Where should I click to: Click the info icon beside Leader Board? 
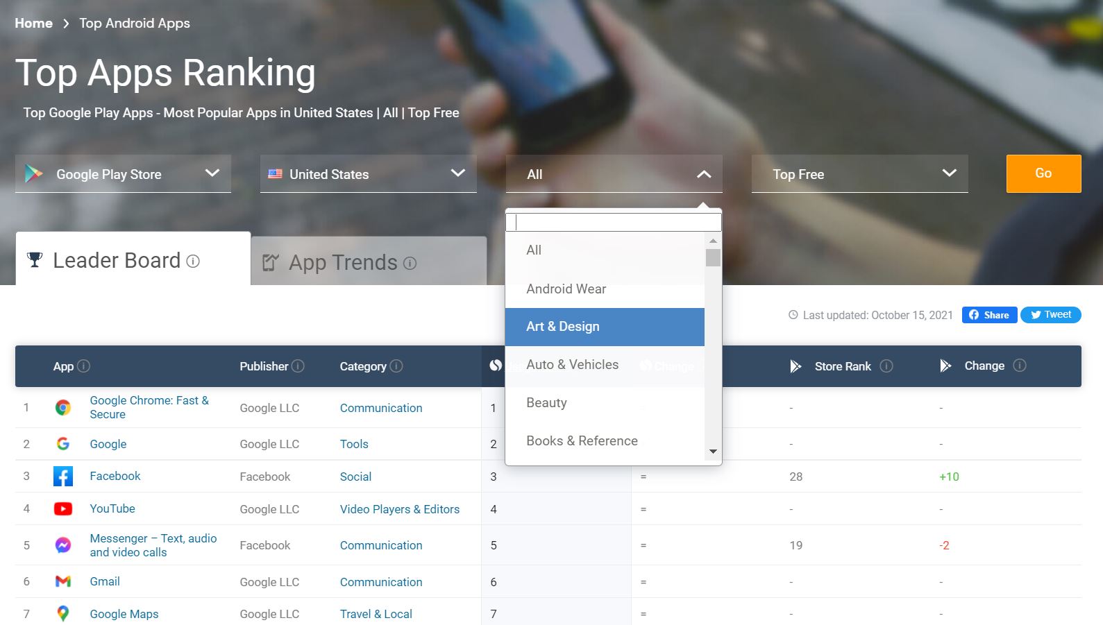coord(194,262)
